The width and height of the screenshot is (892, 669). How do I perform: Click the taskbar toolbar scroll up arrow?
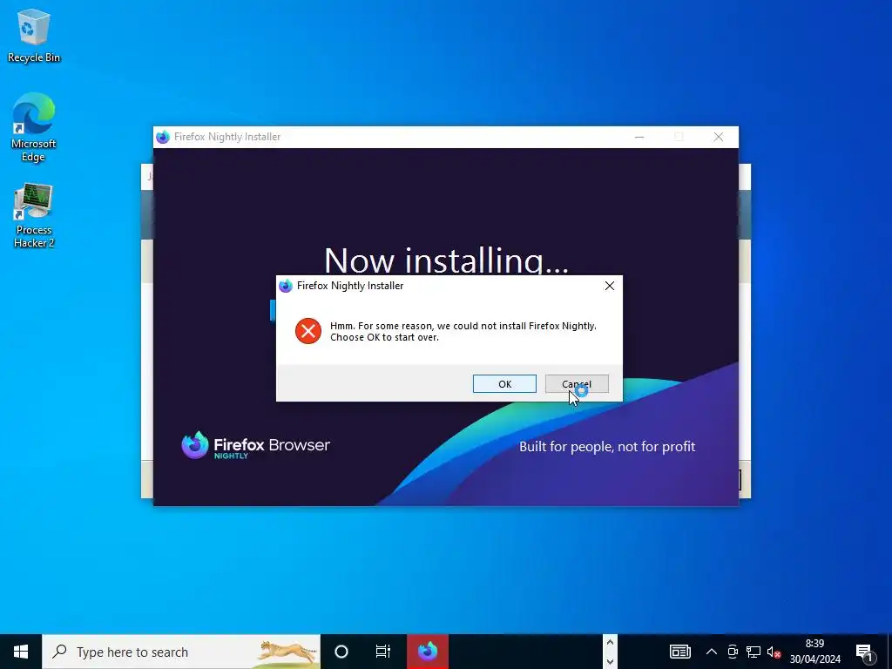click(610, 643)
